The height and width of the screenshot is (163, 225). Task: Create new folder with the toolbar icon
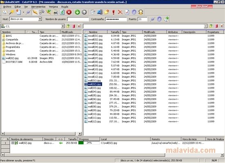107,12
